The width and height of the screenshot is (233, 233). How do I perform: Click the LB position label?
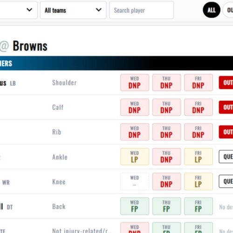(x=13, y=83)
